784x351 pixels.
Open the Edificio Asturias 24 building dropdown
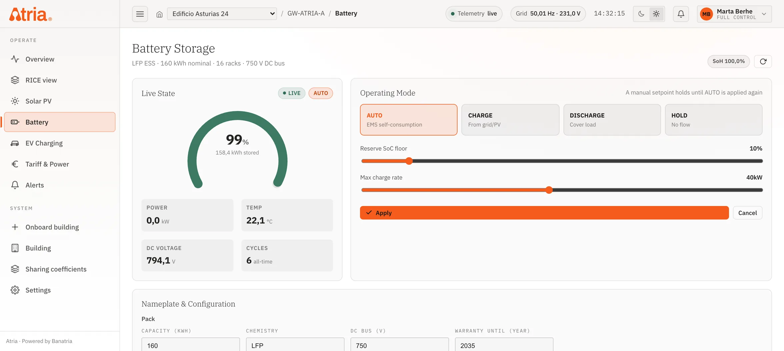pyautogui.click(x=222, y=14)
